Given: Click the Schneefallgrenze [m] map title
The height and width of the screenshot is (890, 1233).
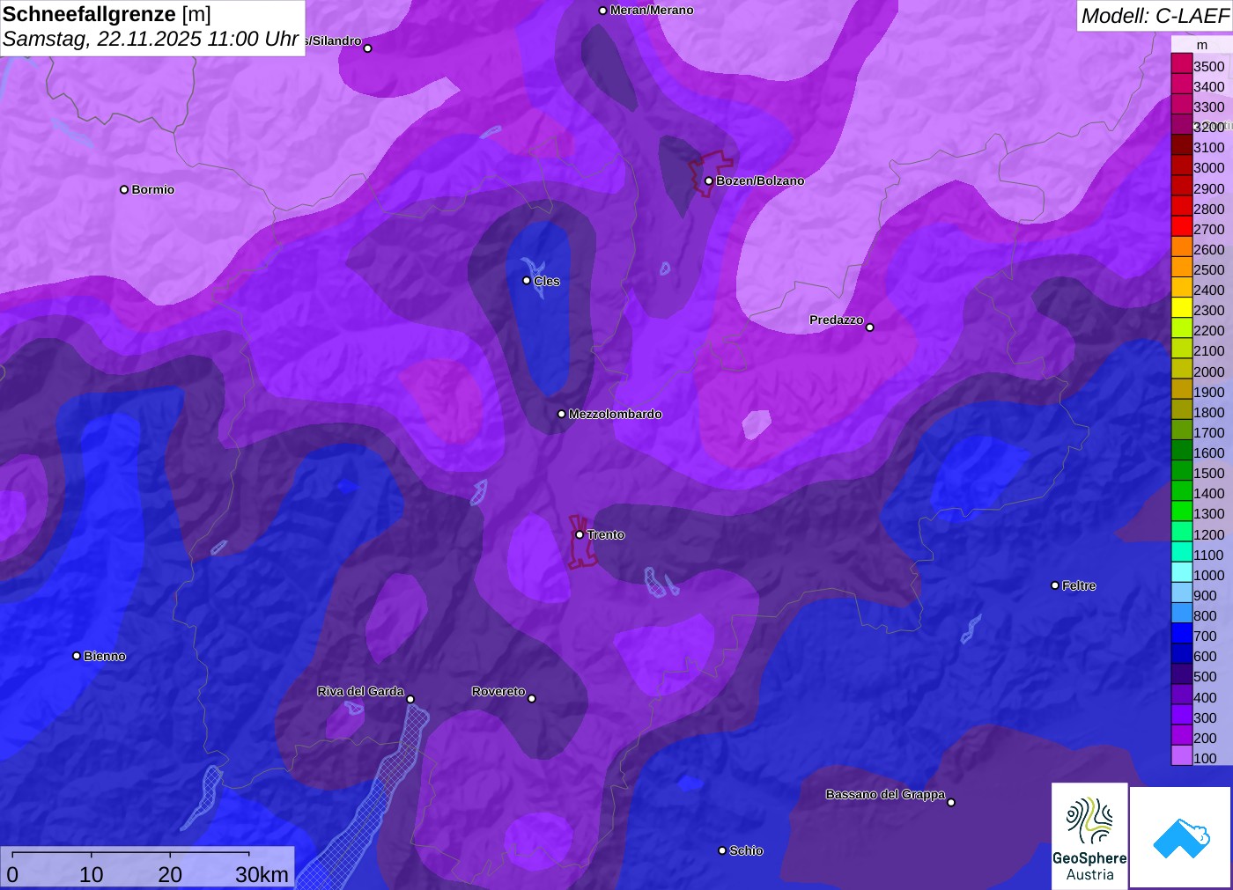Looking at the screenshot, I should (x=107, y=14).
